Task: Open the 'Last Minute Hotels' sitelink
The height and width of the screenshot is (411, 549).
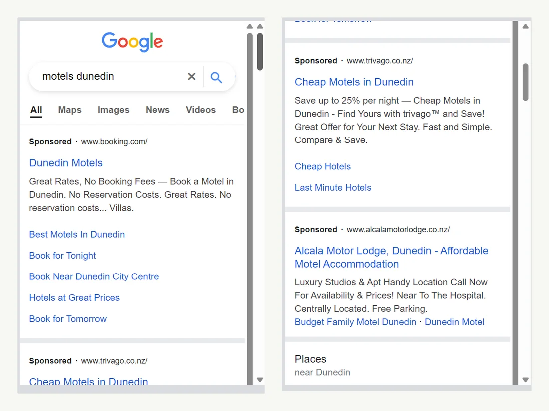Action: (x=333, y=188)
